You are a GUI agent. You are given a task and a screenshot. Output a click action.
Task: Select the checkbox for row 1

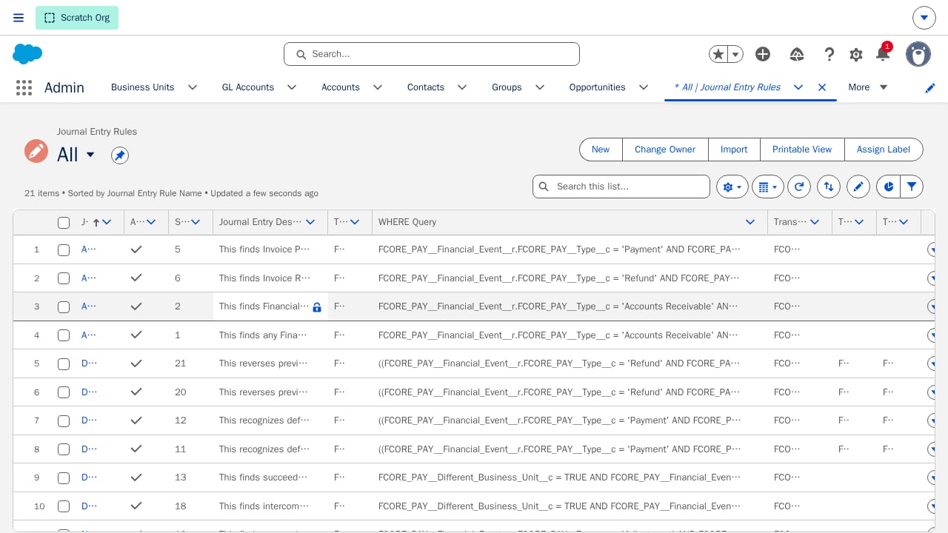(64, 249)
